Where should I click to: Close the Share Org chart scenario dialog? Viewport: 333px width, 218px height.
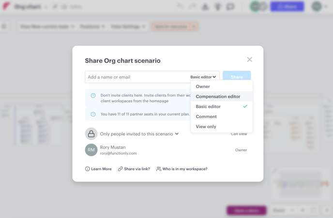(x=249, y=59)
